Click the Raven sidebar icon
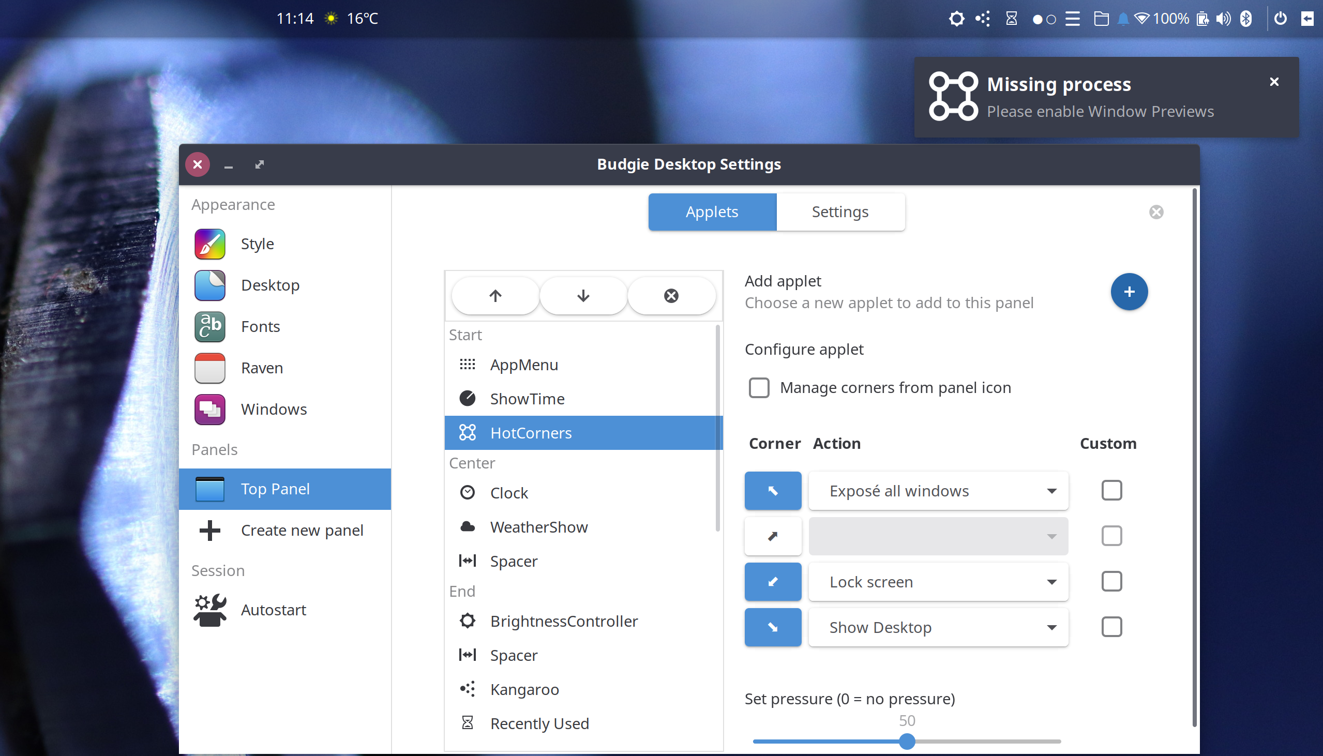Image resolution: width=1323 pixels, height=756 pixels. [x=209, y=368]
